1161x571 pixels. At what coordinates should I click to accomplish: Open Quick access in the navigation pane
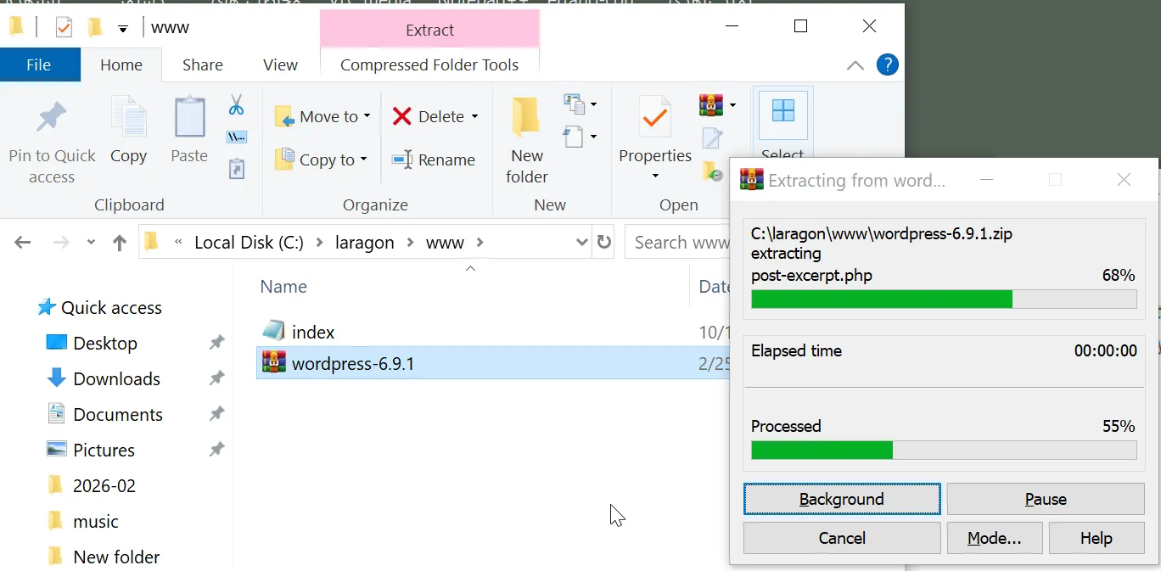(111, 308)
